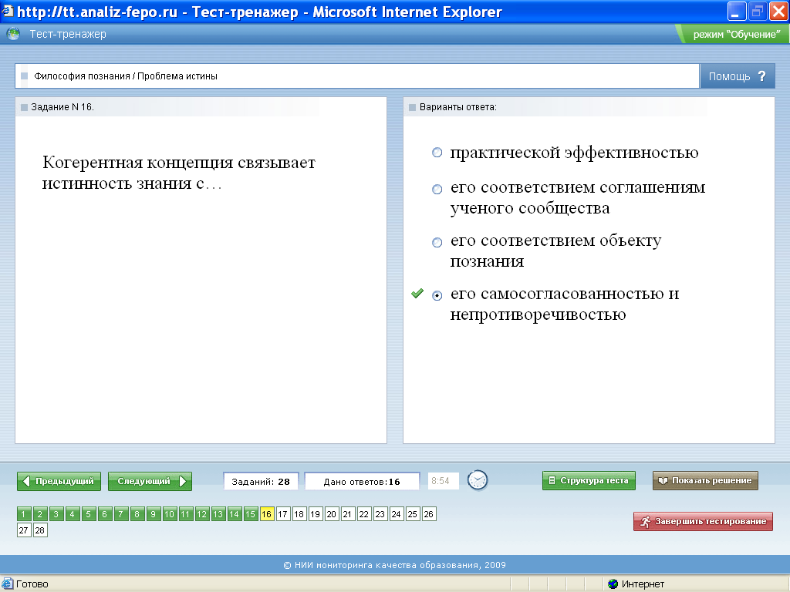Select highlighted current question 16
Screen dimensions: 790x592
click(266, 514)
